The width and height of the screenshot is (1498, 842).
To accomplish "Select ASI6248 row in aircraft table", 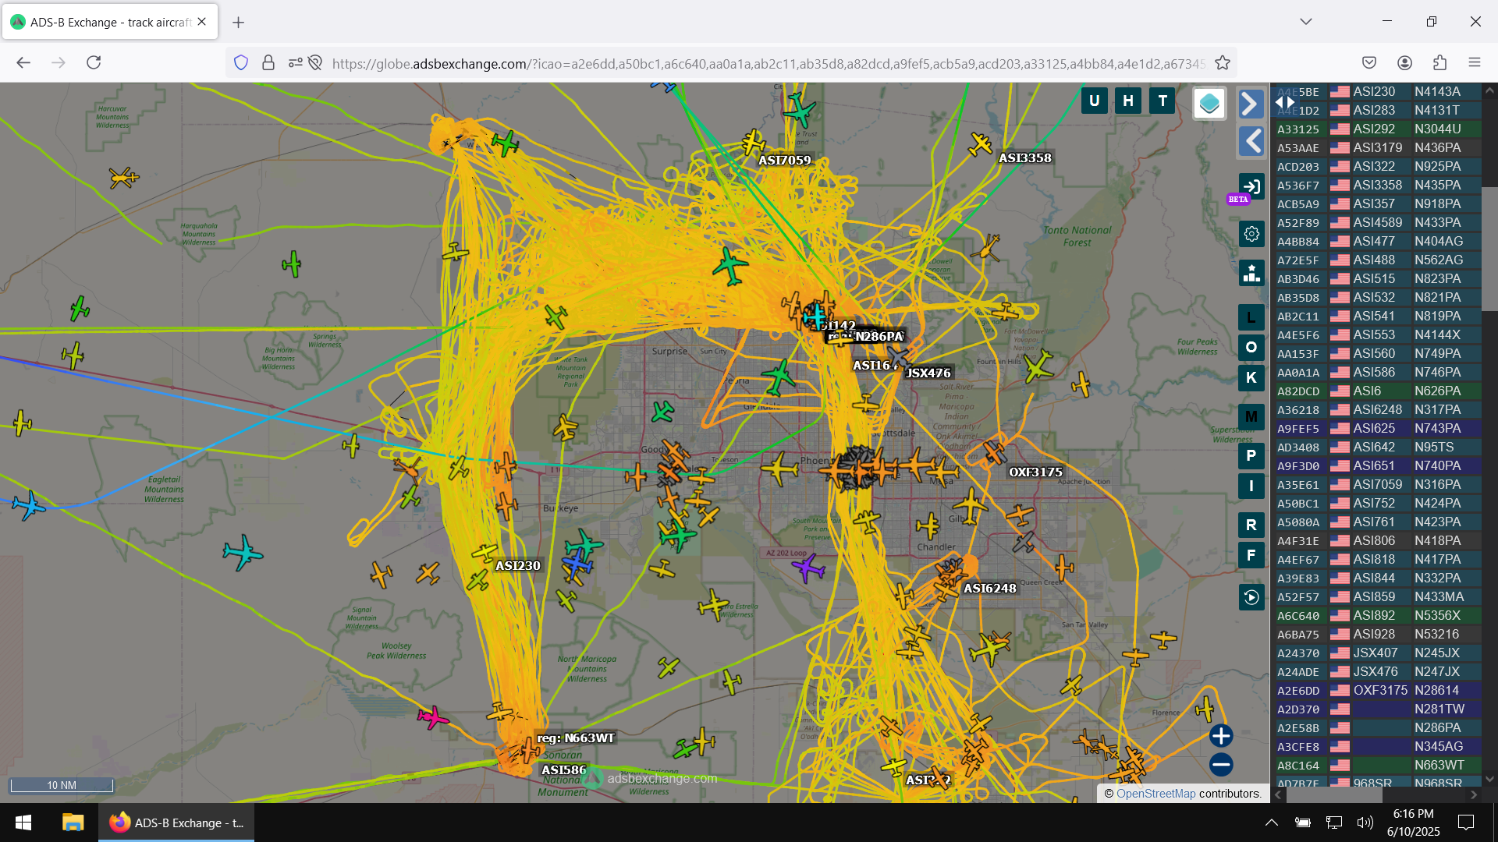I will pyautogui.click(x=1378, y=410).
